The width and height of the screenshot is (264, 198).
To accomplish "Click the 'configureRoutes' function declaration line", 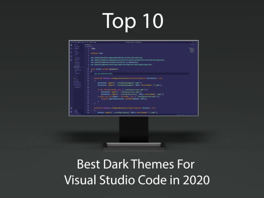I will click(125, 108).
